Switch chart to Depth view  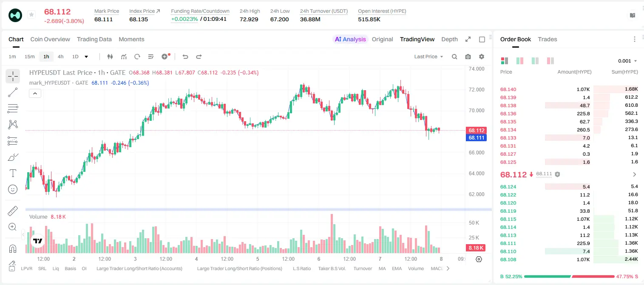tap(449, 39)
